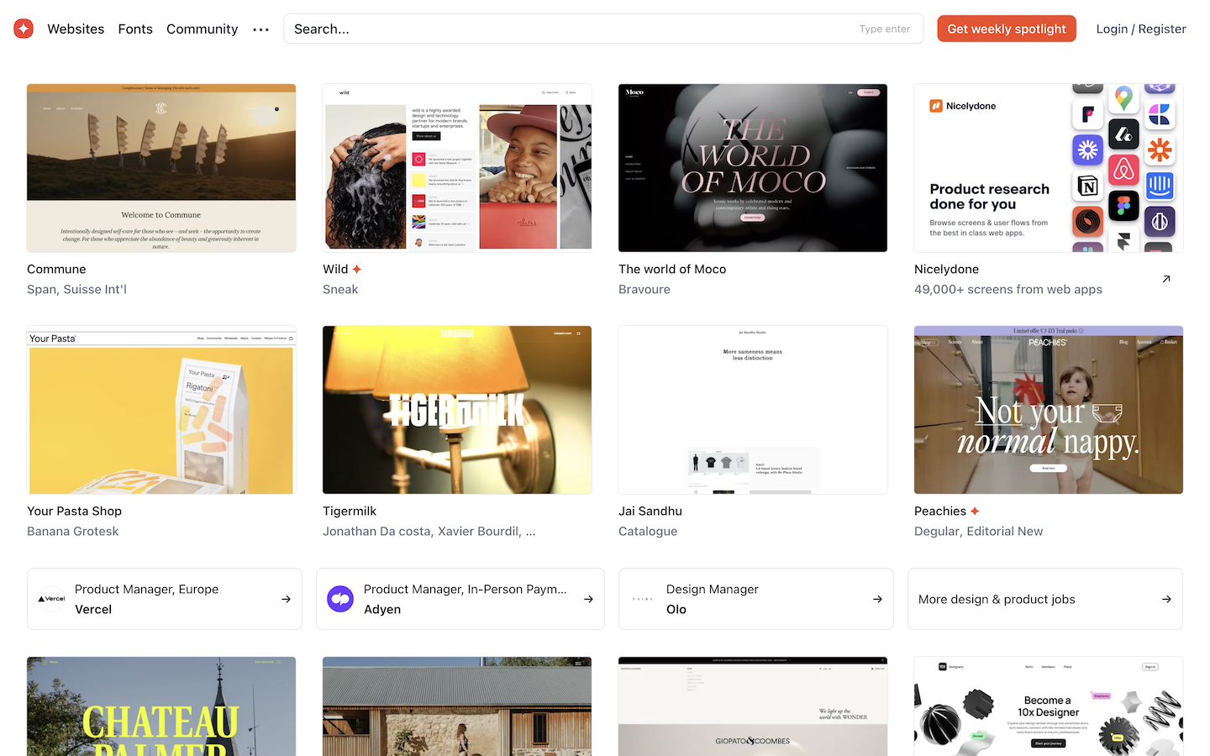Click the Adyen purple logo

click(340, 599)
